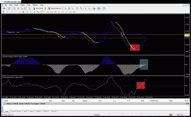The height and width of the screenshot is (117, 191).
Task: Click the New Order button
Action: [x=38, y=9]
